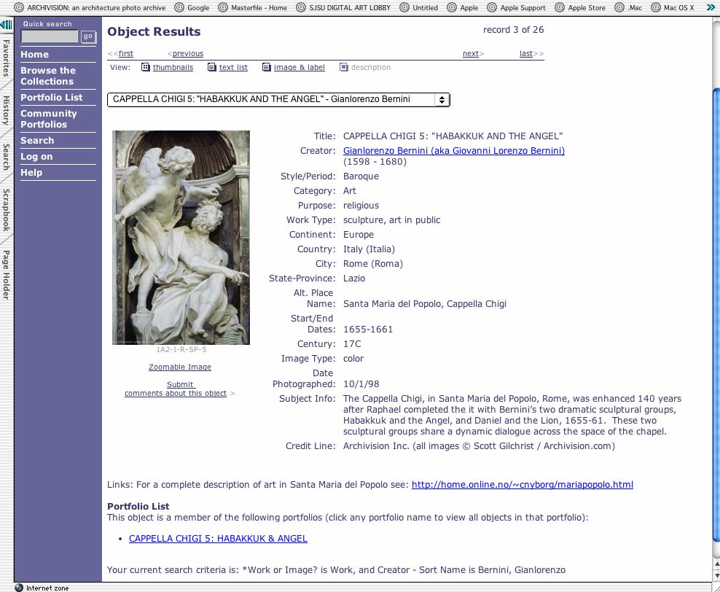Image resolution: width=720 pixels, height=592 pixels.
Task: Go to the next record
Action: (x=471, y=54)
